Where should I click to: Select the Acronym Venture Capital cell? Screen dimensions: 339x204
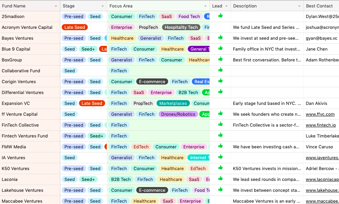[30, 27]
